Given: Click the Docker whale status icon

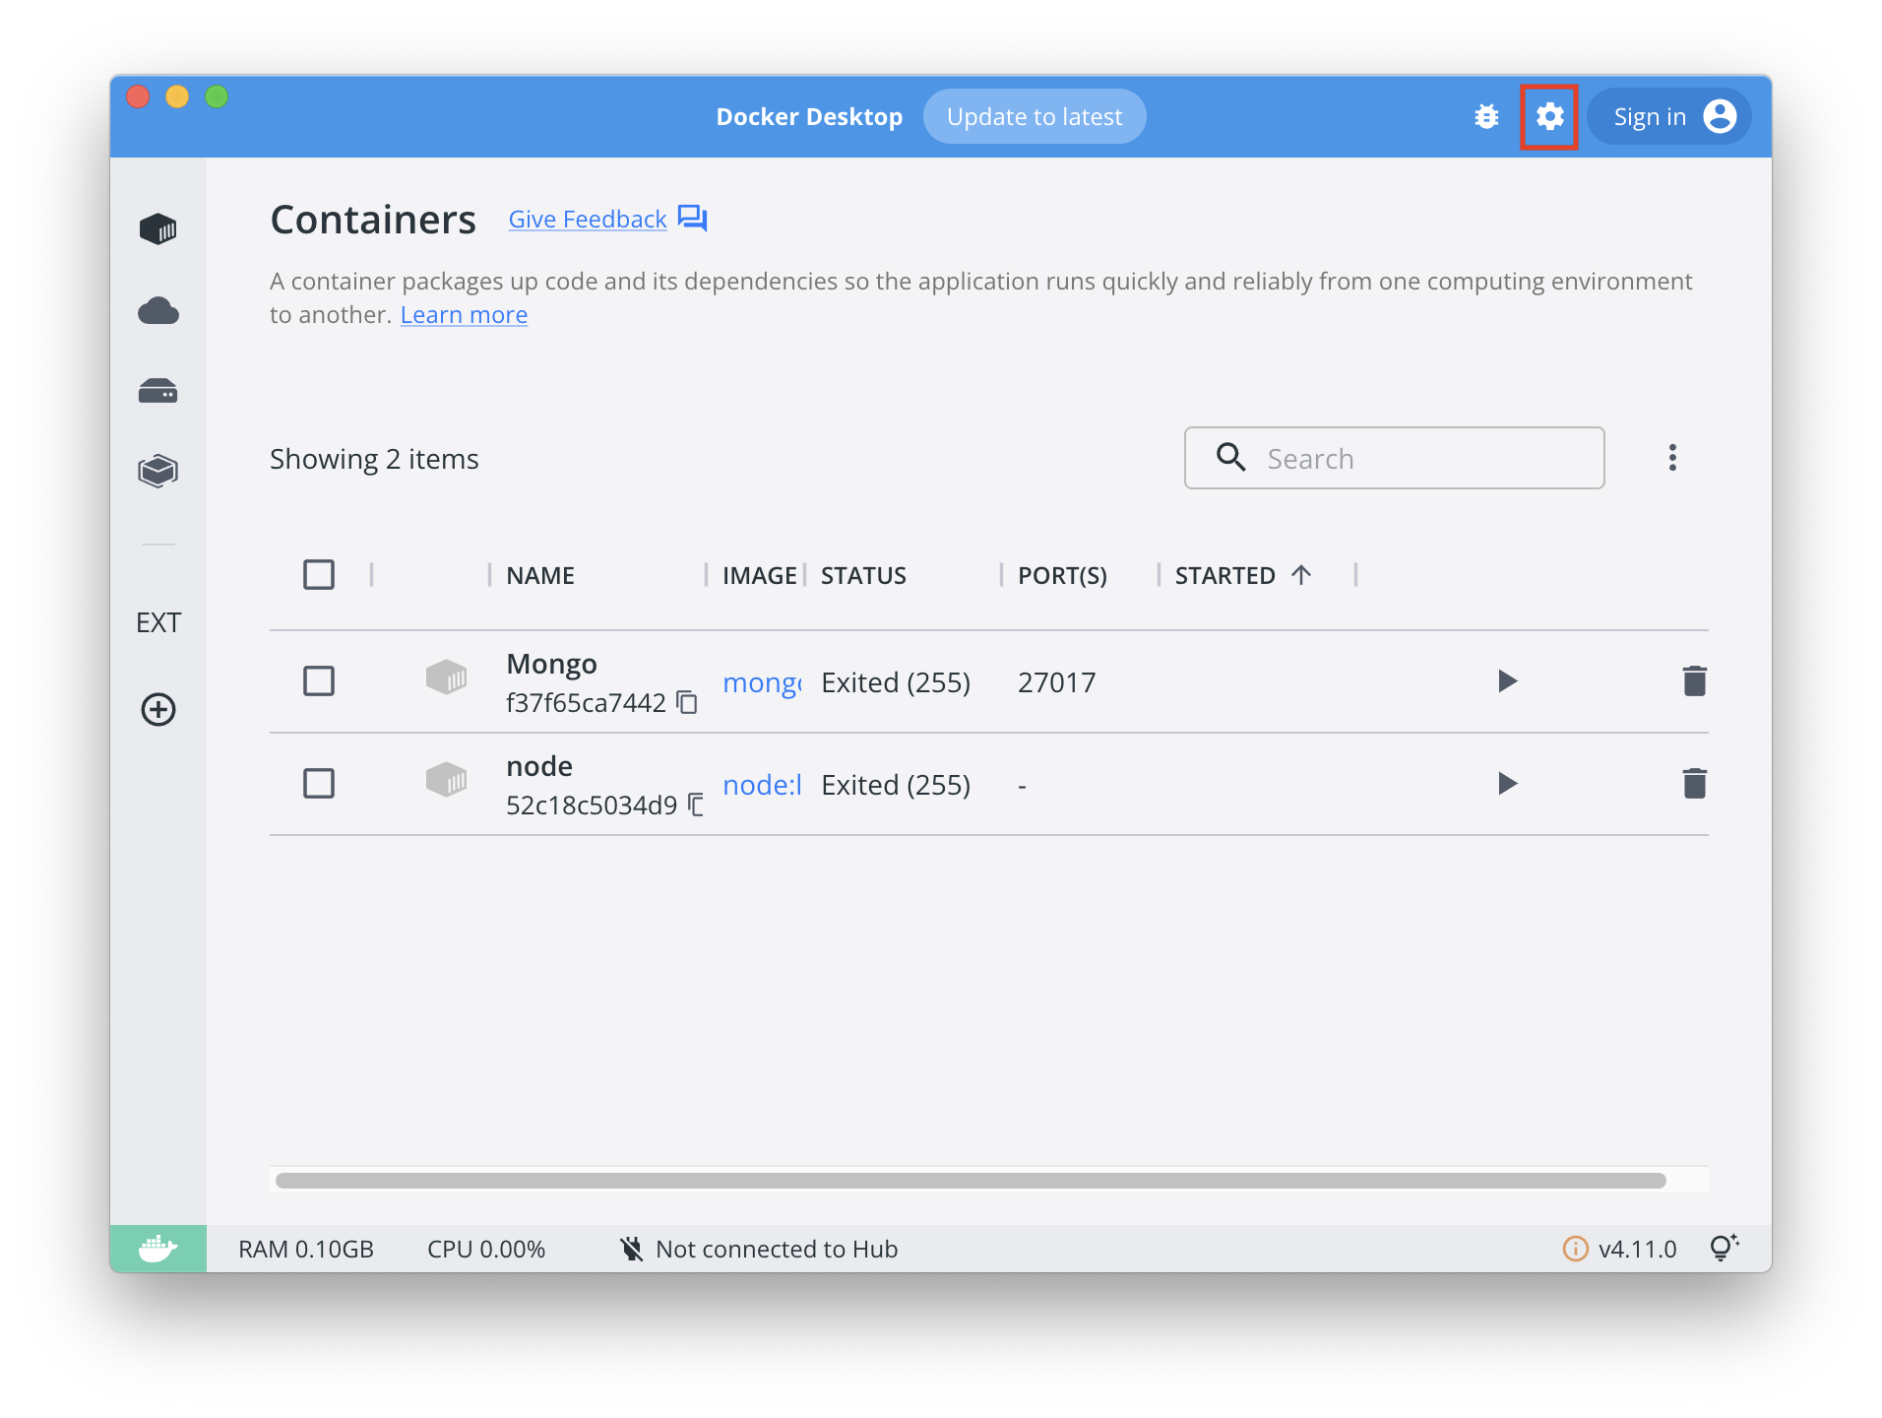Looking at the screenshot, I should (157, 1249).
